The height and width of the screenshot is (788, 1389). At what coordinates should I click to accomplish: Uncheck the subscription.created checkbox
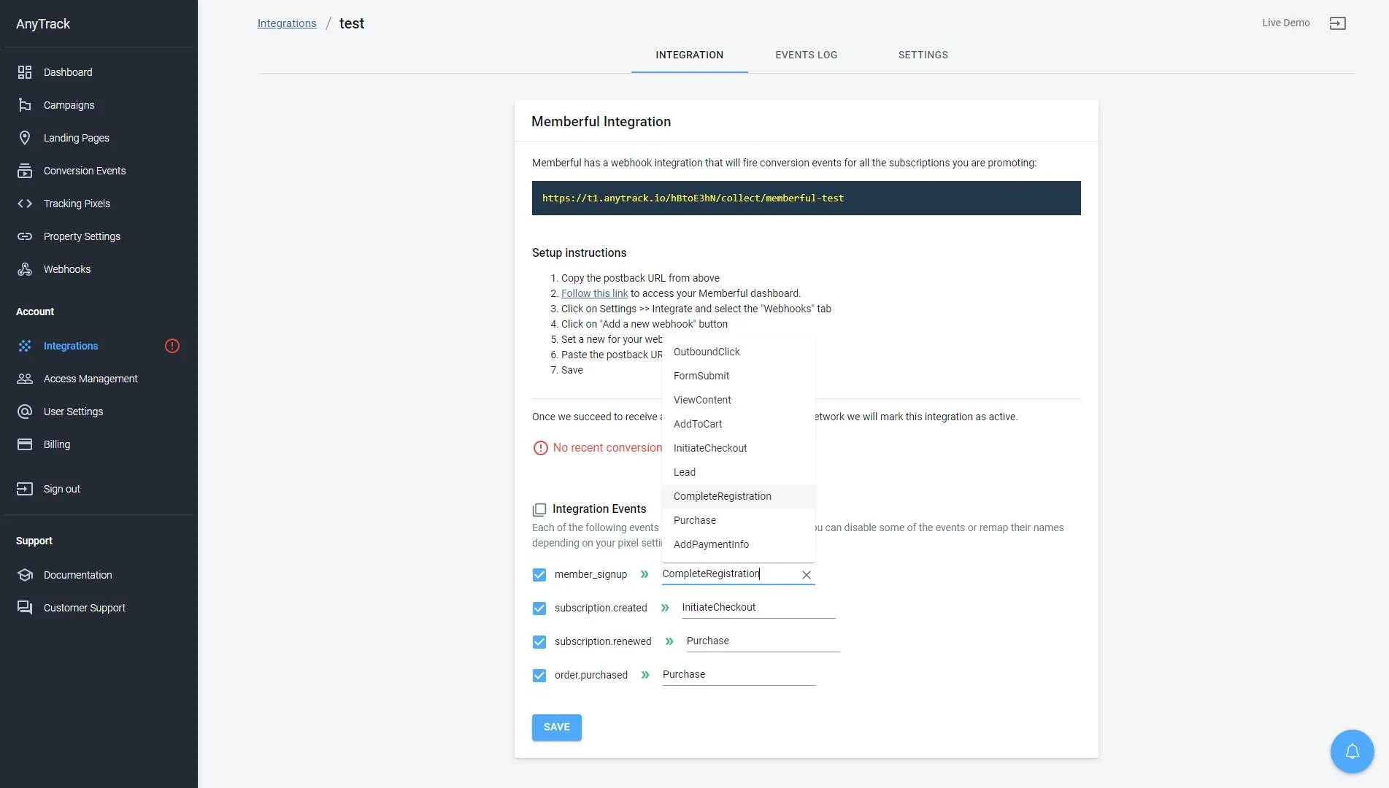[539, 609]
